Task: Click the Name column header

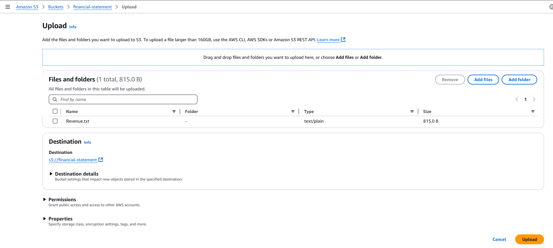Action: point(72,111)
